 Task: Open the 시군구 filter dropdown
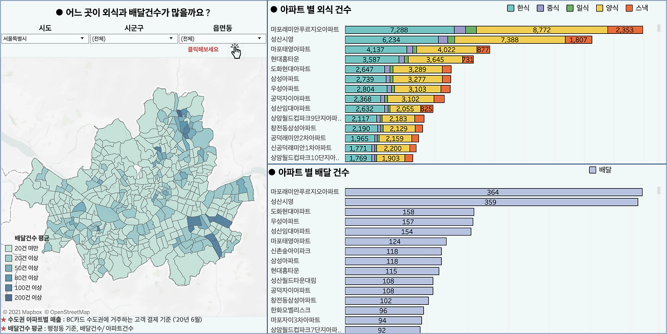tap(133, 39)
